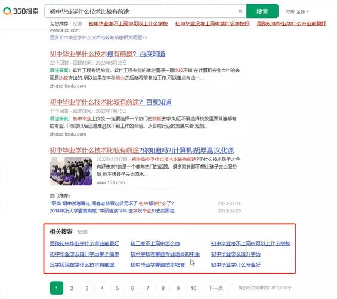The height and width of the screenshot is (299, 337).
Task: Open related search 初中毕业怎么提升学历哪个简单
Action: point(85,254)
